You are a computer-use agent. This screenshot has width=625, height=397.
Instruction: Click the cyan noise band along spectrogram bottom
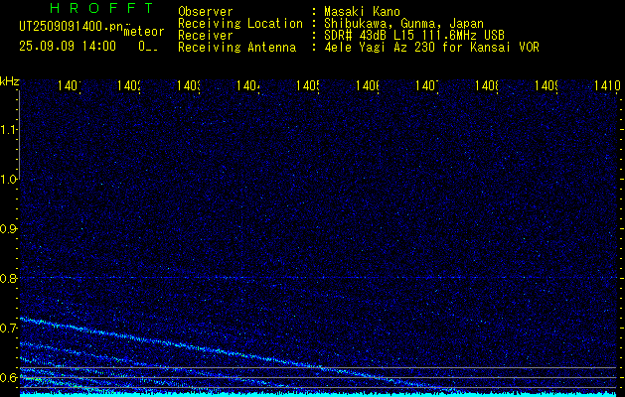point(318,395)
